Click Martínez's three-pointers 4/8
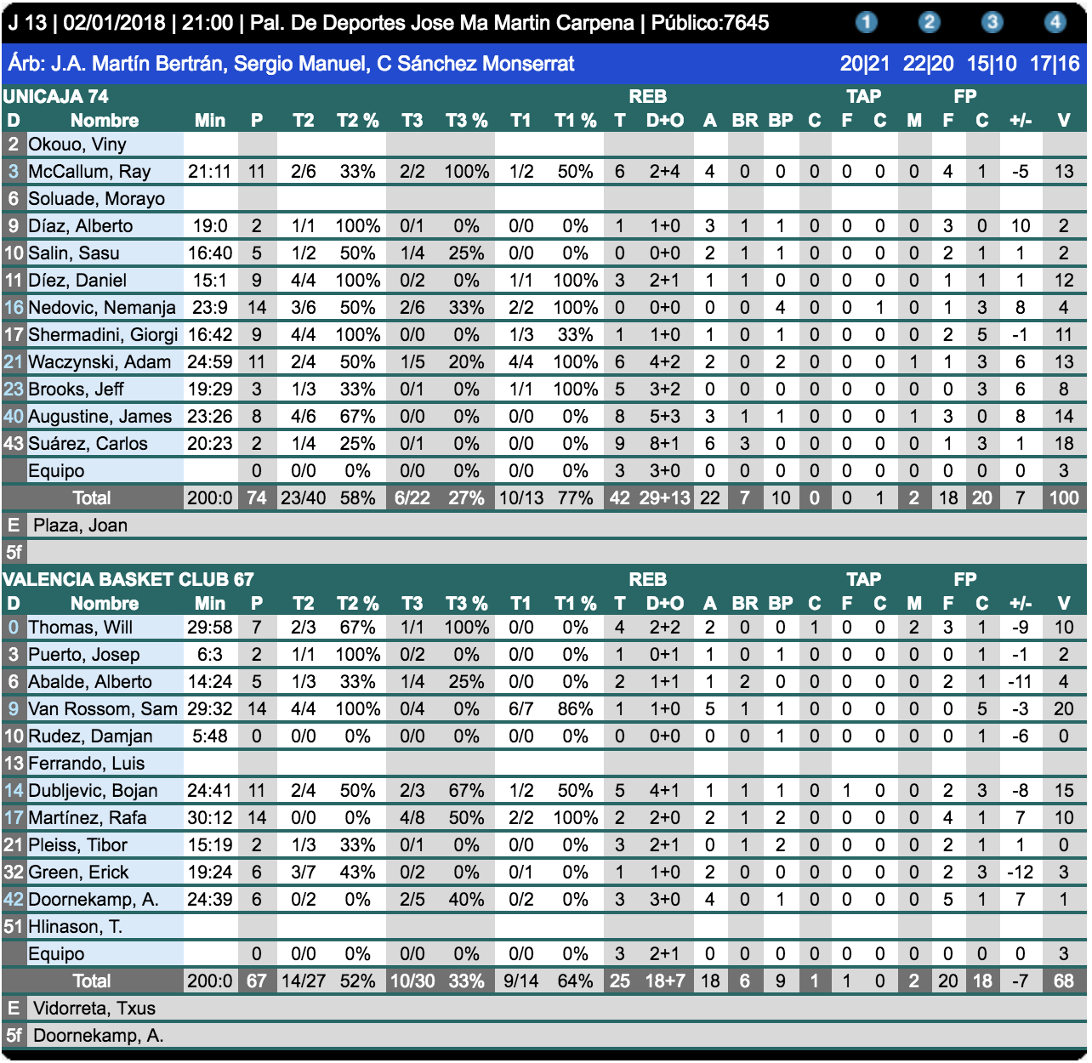The image size is (1092, 1063). pyautogui.click(x=412, y=818)
